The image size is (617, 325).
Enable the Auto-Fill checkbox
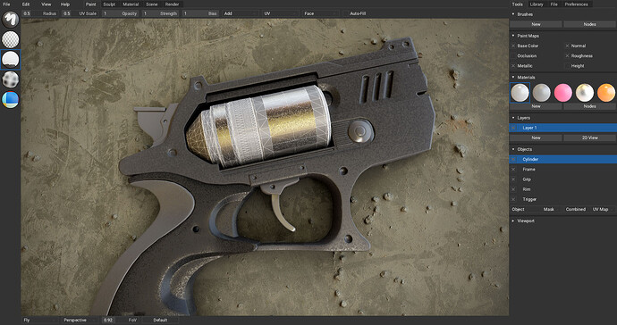[345, 13]
